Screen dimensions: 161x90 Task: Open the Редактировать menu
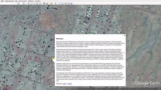click(x=10, y=1)
